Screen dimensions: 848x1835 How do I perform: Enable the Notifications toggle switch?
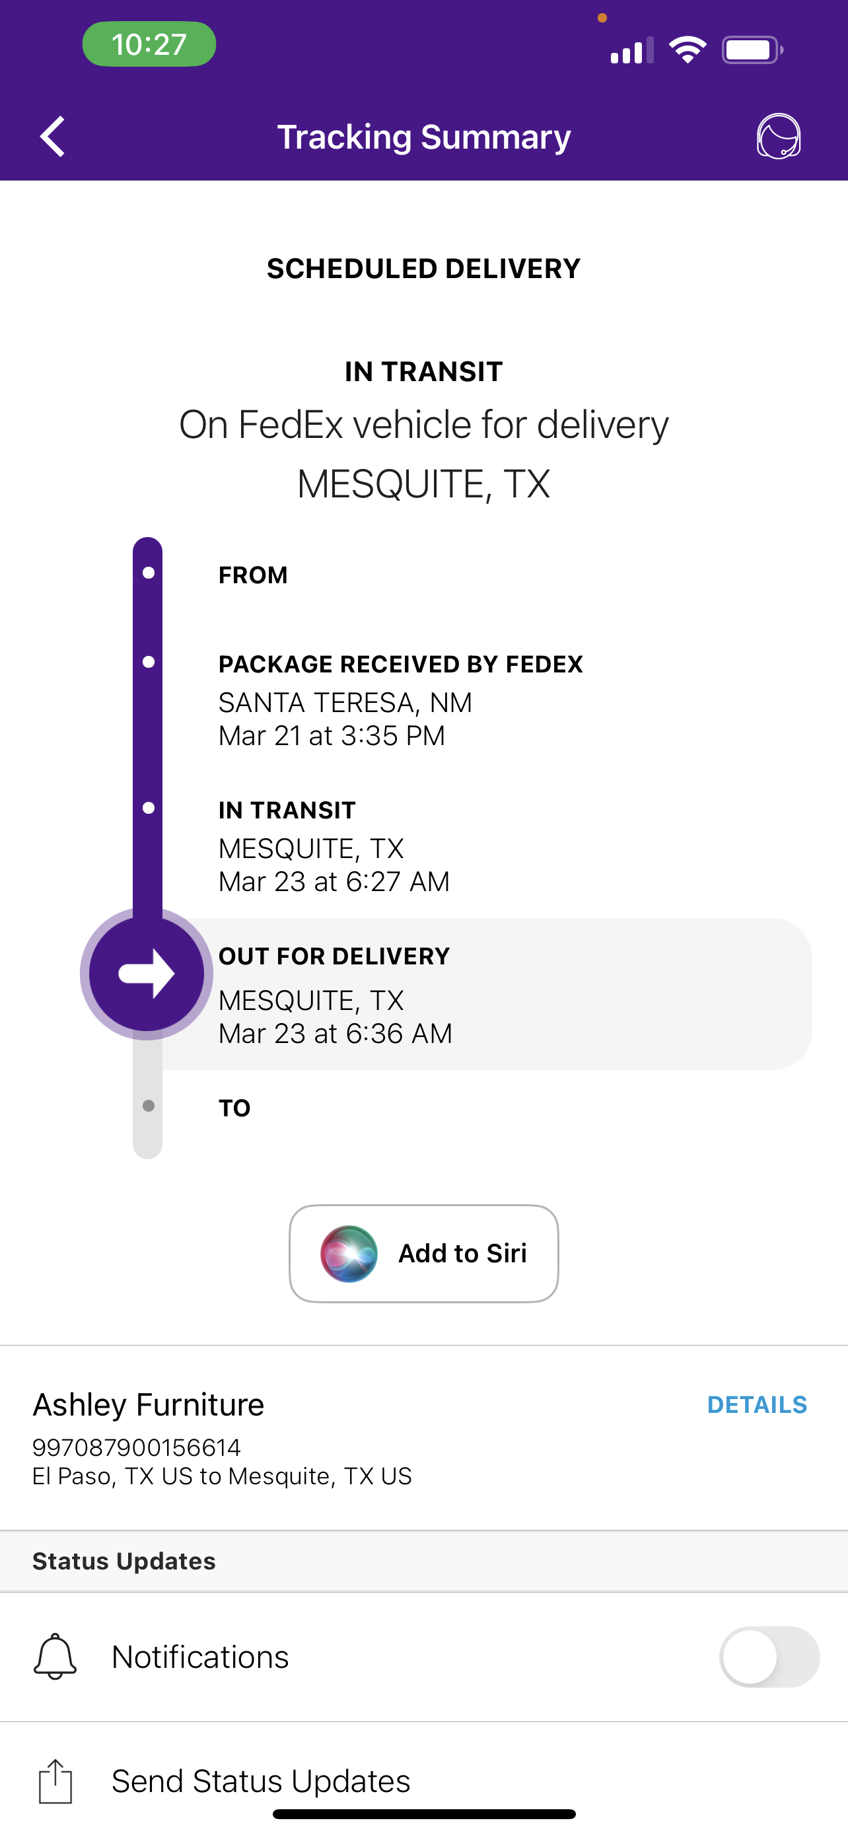click(x=769, y=1657)
